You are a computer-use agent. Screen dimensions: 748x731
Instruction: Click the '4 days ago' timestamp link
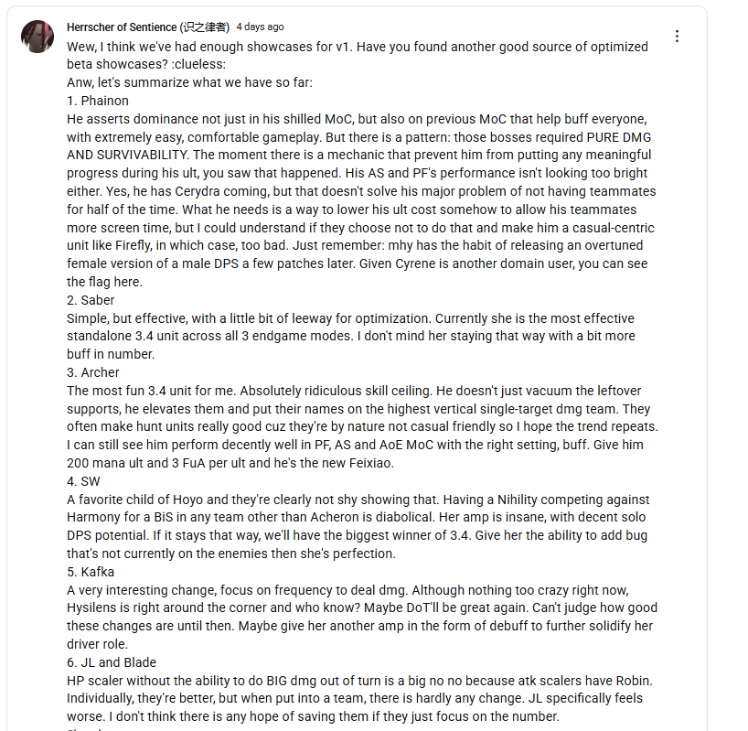(x=260, y=27)
